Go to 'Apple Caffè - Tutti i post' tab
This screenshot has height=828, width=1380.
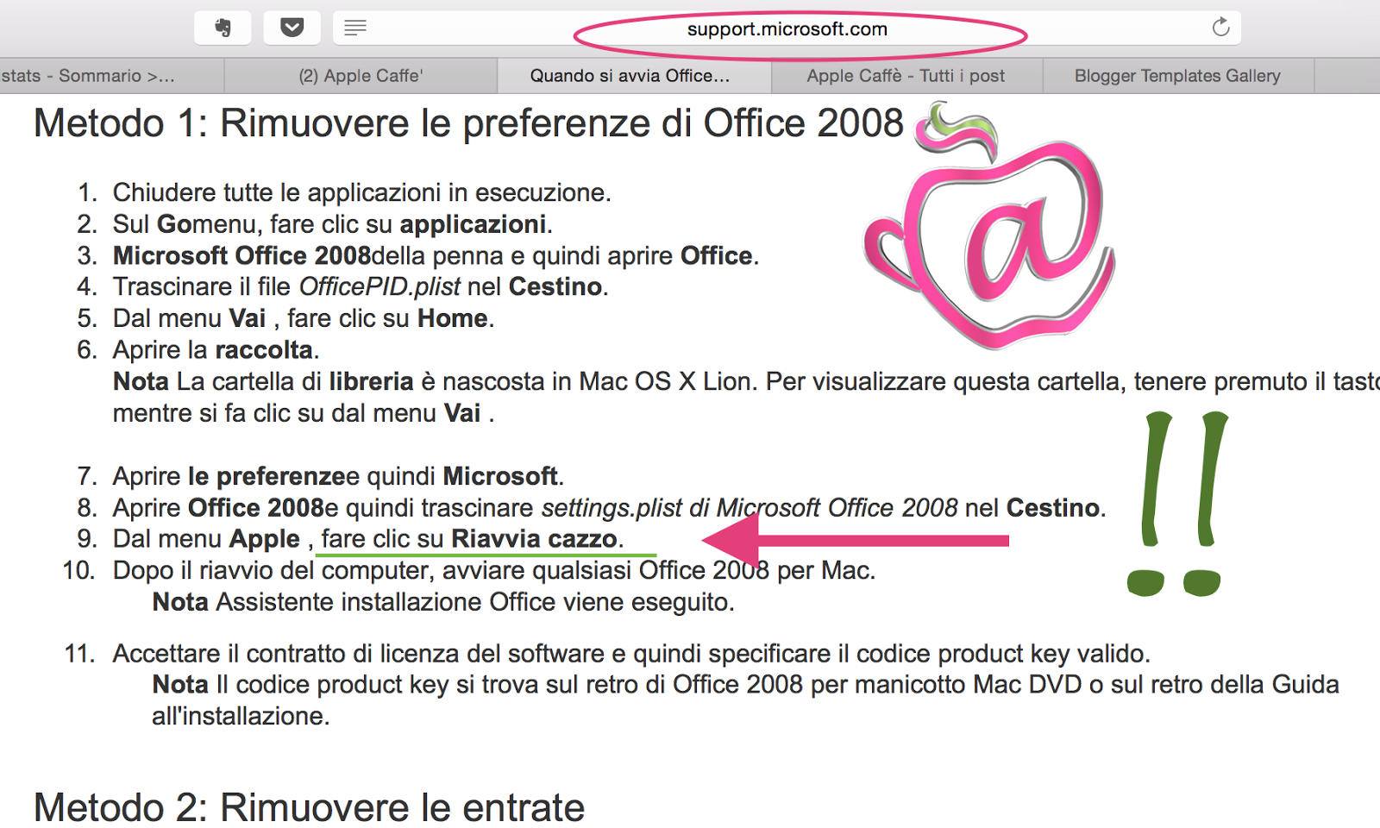pyautogui.click(x=906, y=76)
